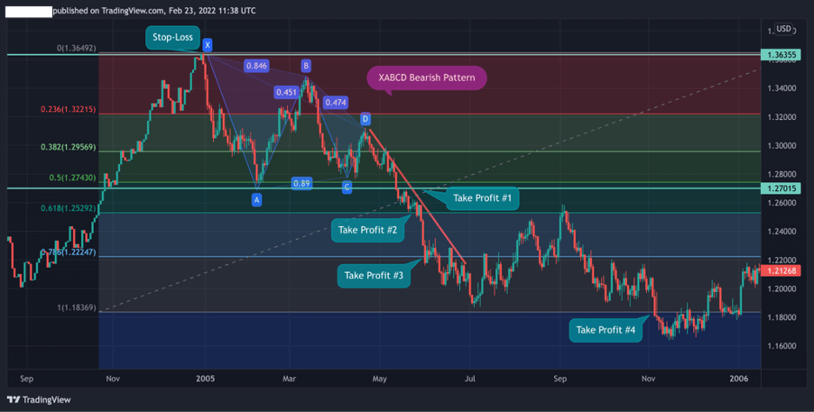Click the 0.618(1.25292) Fibonacci level label
The image size is (814, 412).
(68, 209)
